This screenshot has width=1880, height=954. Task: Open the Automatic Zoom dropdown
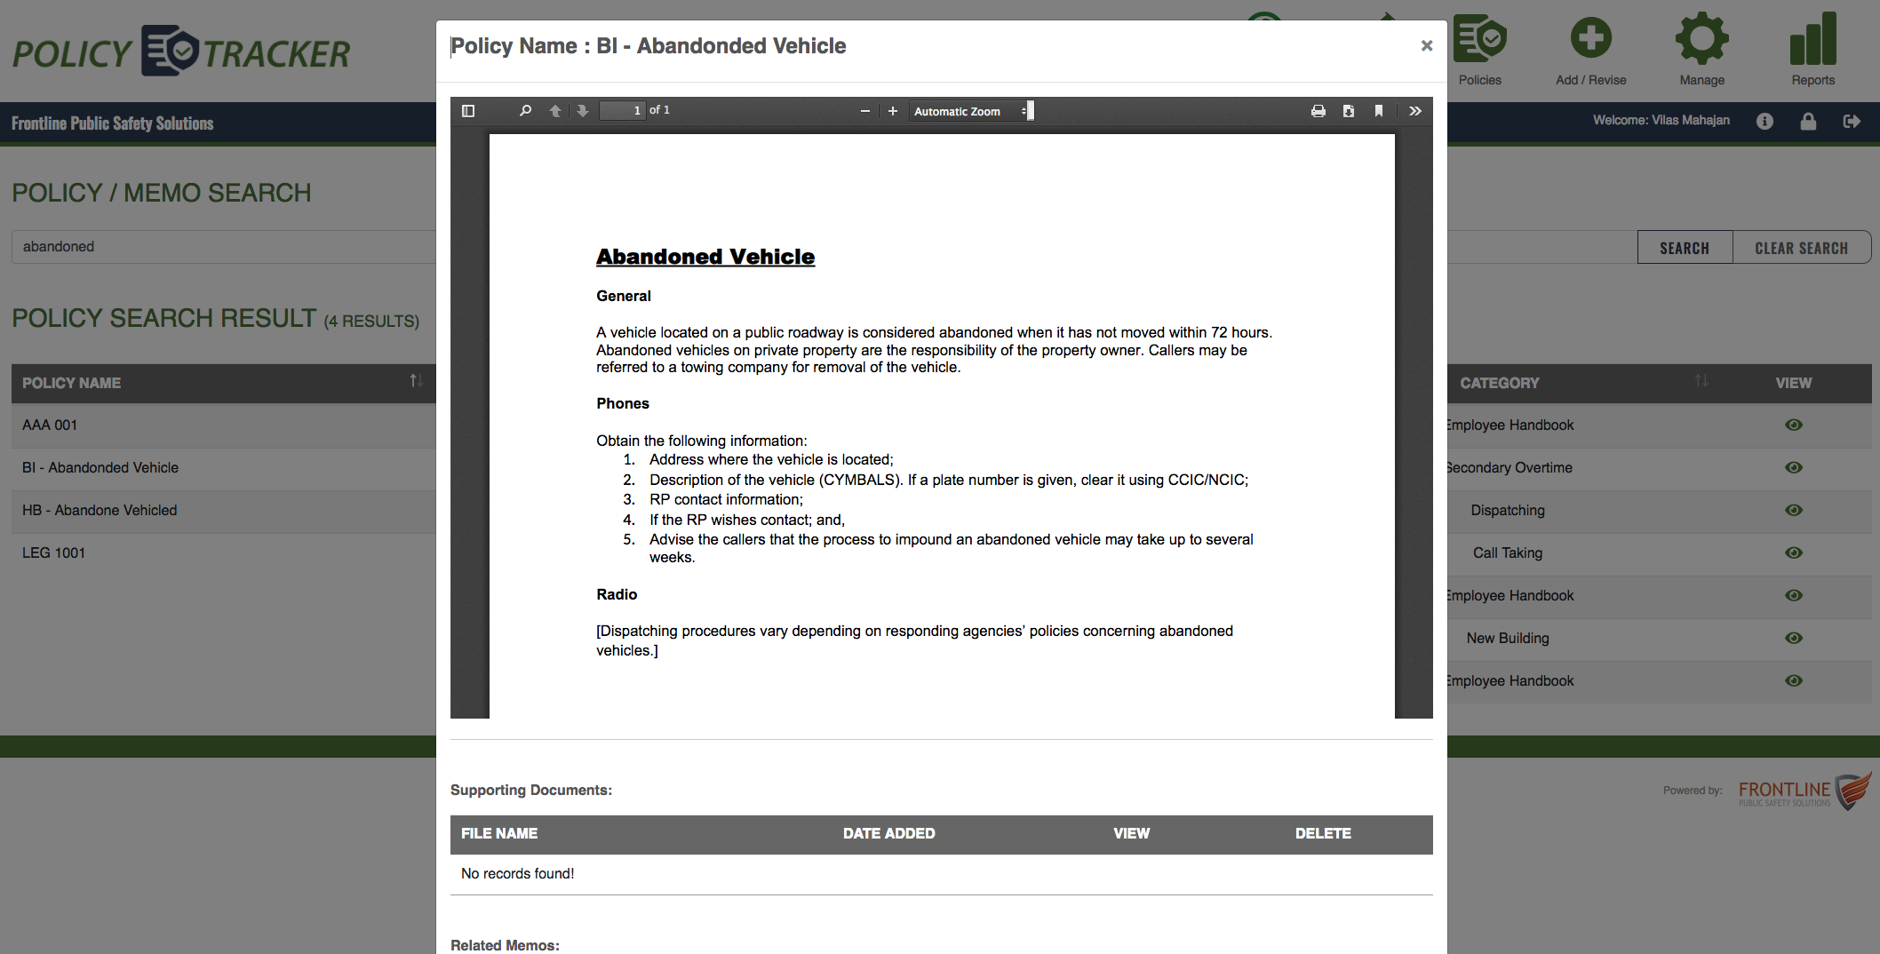968,111
